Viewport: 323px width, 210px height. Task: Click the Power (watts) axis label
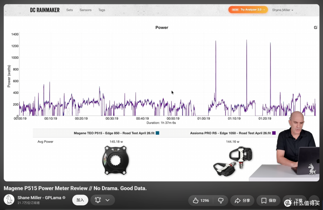pos(9,76)
